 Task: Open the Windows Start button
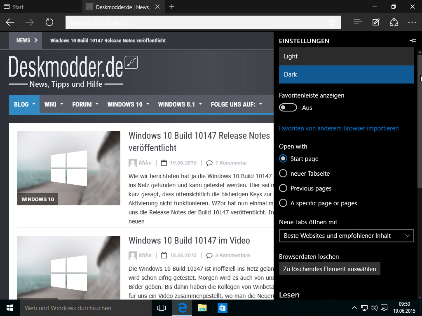tap(10, 308)
